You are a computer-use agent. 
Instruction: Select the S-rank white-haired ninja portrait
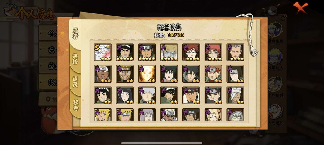point(103,52)
